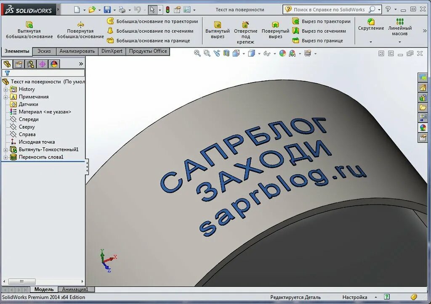Open DisplayManager color ball tab
This screenshot has width=431, height=304.
click(54, 64)
